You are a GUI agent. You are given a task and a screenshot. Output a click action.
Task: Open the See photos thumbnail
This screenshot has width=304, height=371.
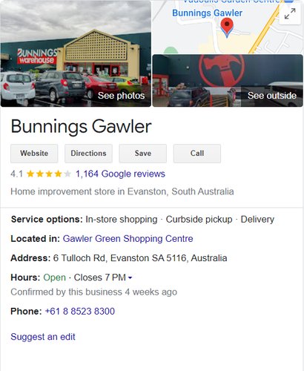(x=76, y=53)
